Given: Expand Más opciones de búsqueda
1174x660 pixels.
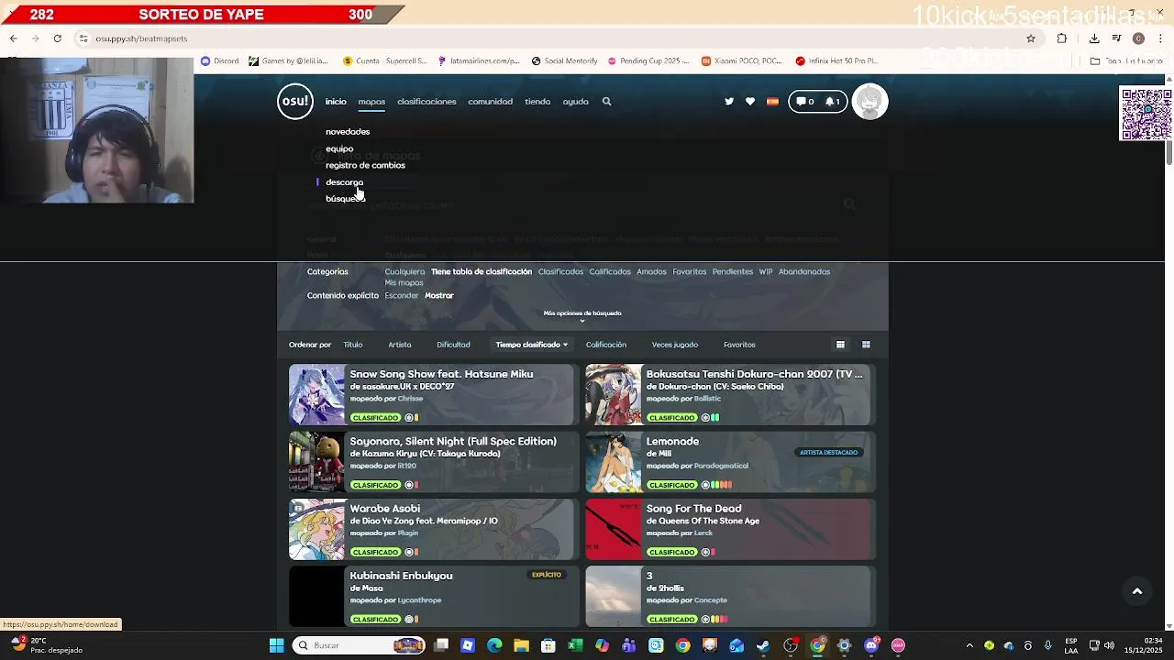Looking at the screenshot, I should tap(582, 315).
